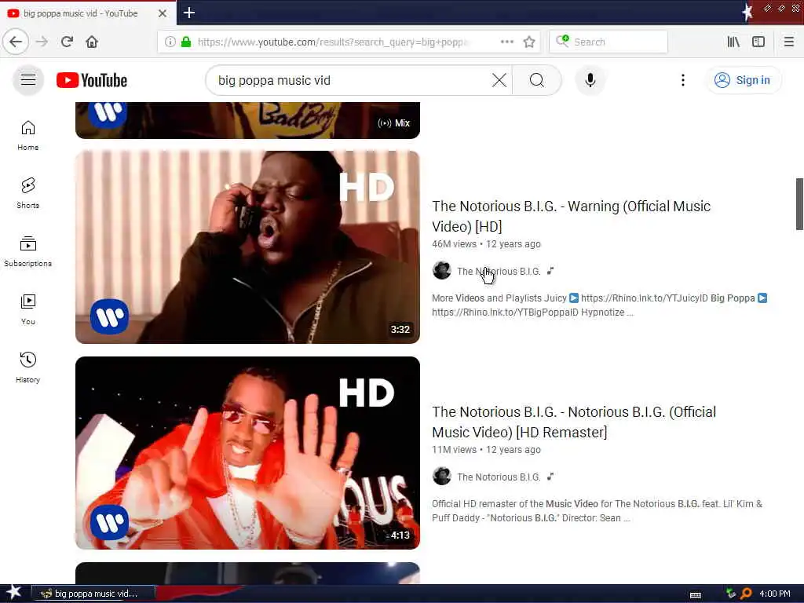
Task: Click channel avatar under the Warning video
Action: click(441, 270)
